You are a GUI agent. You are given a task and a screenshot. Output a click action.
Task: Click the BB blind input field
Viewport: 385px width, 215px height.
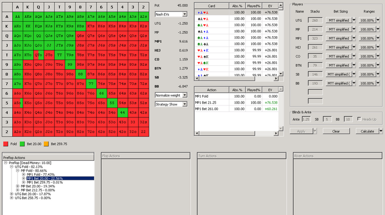pos(348,119)
